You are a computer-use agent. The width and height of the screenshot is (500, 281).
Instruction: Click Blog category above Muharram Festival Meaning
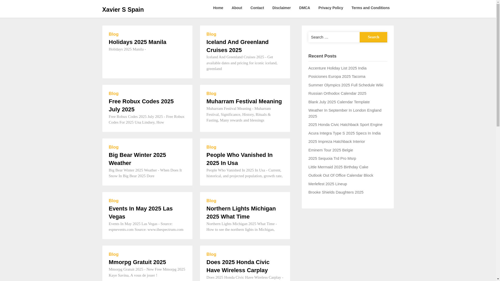pos(211,93)
